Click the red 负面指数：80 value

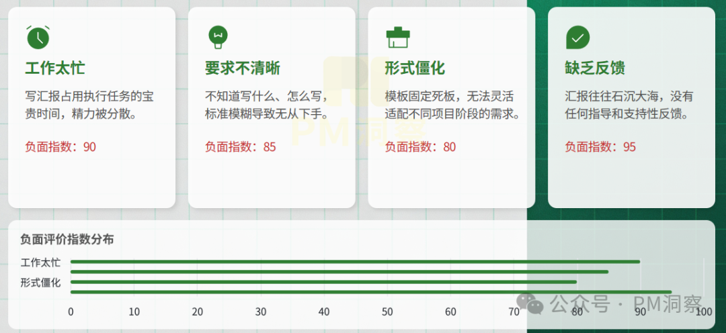[x=420, y=147]
